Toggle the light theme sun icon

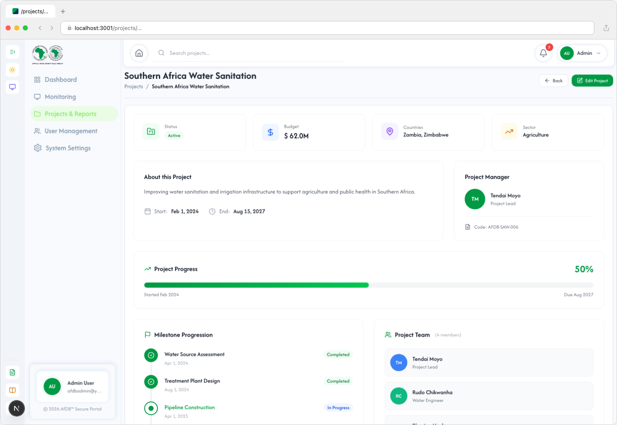point(12,70)
